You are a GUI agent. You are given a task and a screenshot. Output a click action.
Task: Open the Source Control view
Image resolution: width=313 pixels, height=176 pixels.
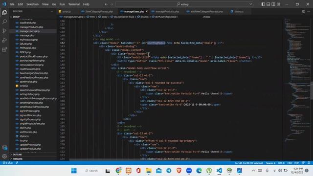click(x=4, y=31)
